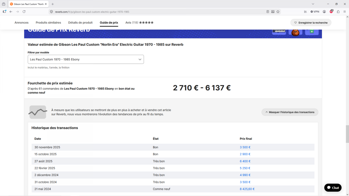
Task: Click the date 22 février 2025
Action: [44, 168]
